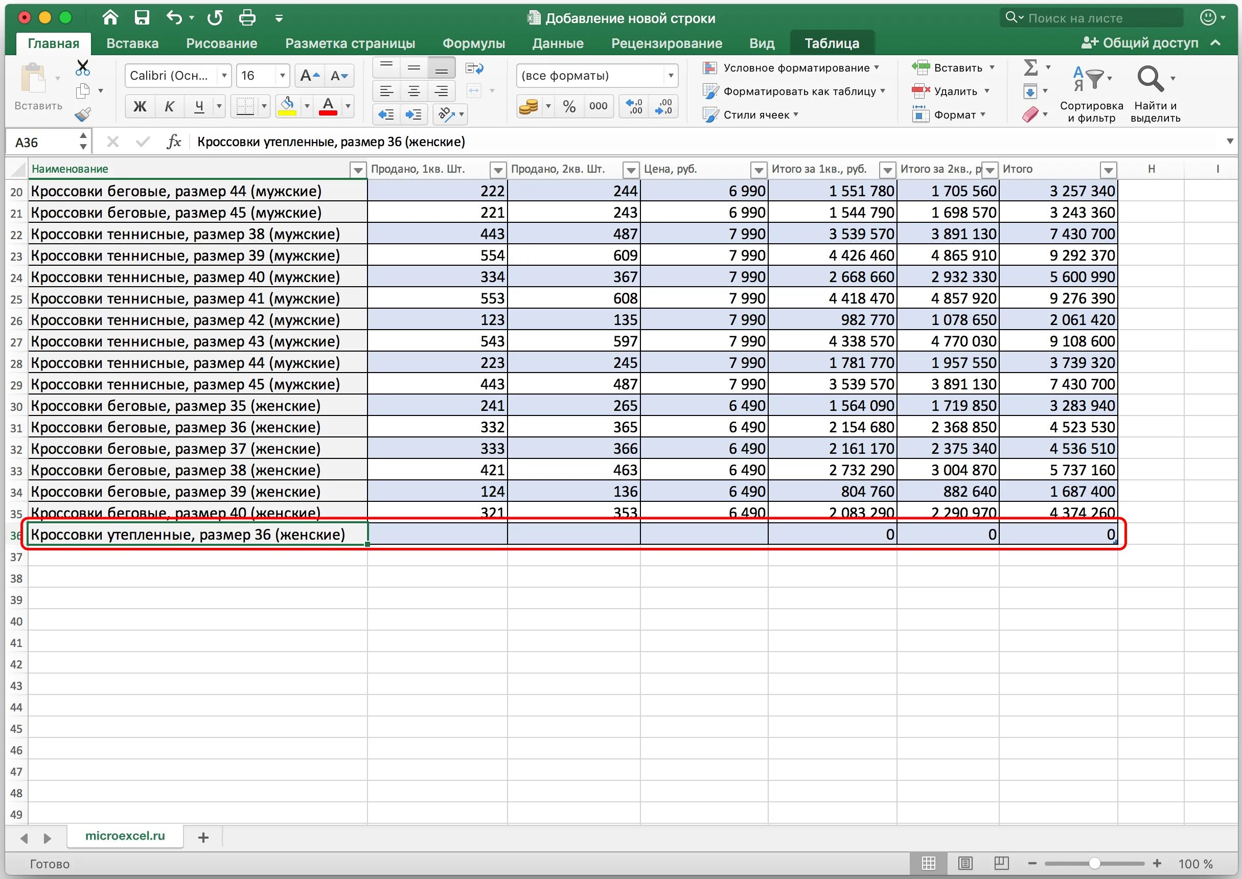Image resolution: width=1242 pixels, height=879 pixels.
Task: Toggle Italic formatting (К)
Action: 169,106
